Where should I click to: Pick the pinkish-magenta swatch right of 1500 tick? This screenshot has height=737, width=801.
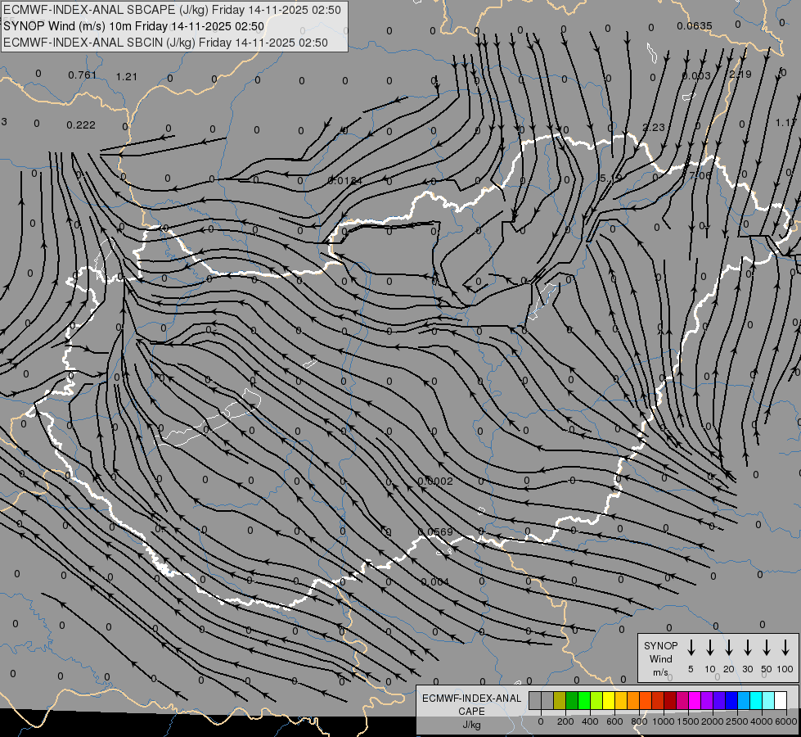click(682, 700)
